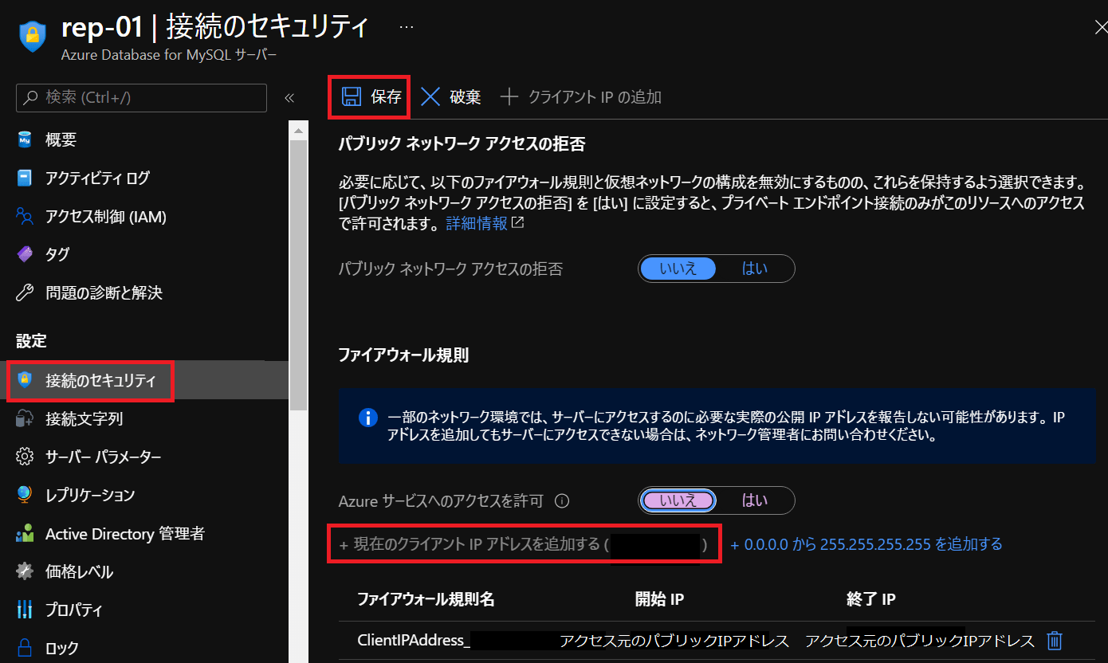Open the ellipsis more options in title
The image size is (1108, 663).
coord(407,26)
